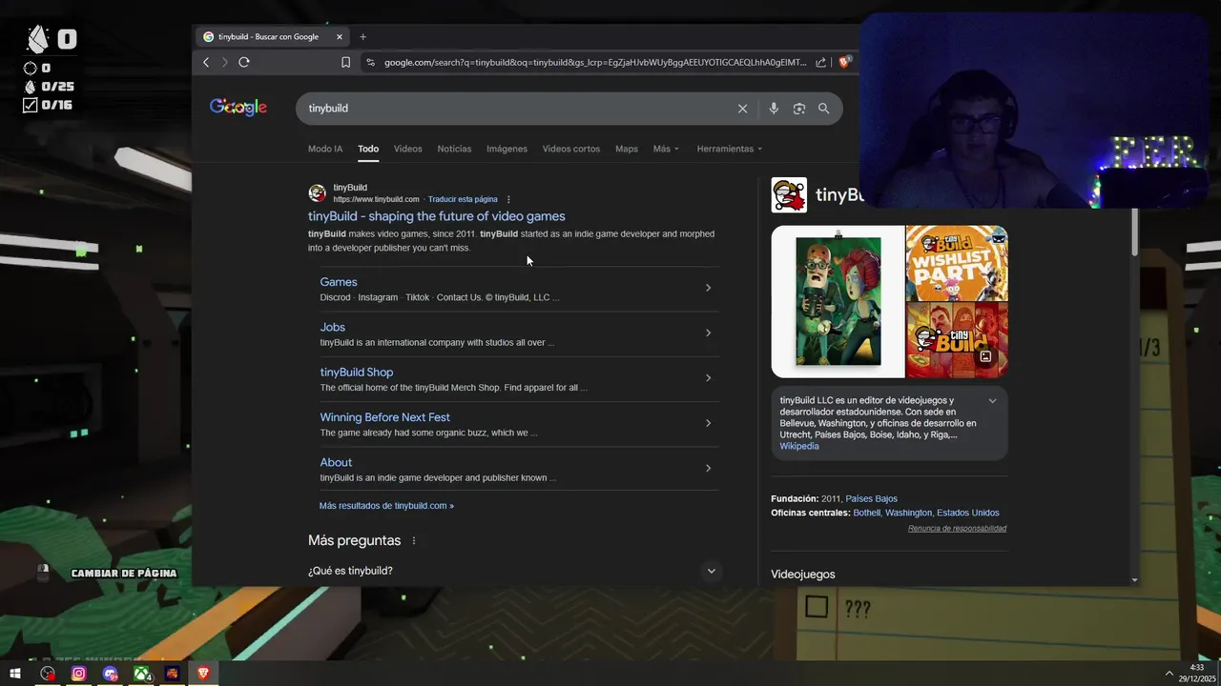Click the browser address bar URL

[595, 62]
